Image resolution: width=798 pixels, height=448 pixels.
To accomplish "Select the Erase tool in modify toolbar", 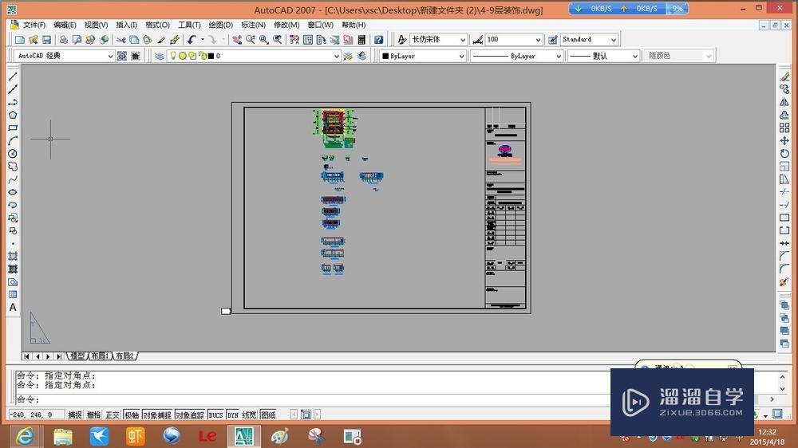I will pos(784,77).
